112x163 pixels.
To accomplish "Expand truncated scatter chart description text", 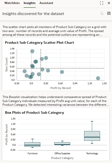I will [x=54, y=31].
